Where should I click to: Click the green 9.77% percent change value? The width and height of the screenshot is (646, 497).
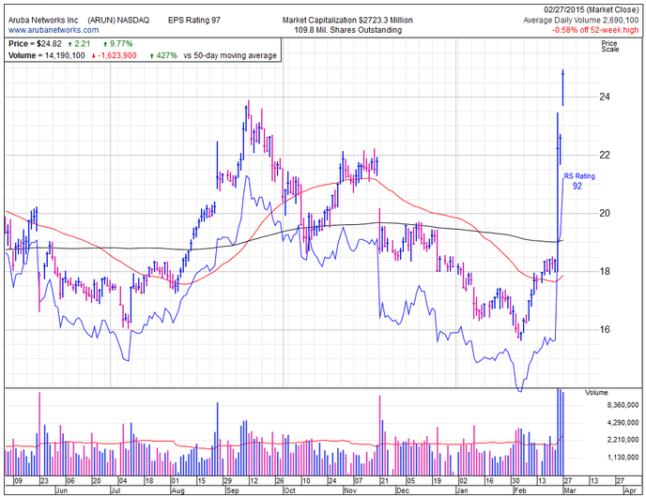pyautogui.click(x=121, y=44)
